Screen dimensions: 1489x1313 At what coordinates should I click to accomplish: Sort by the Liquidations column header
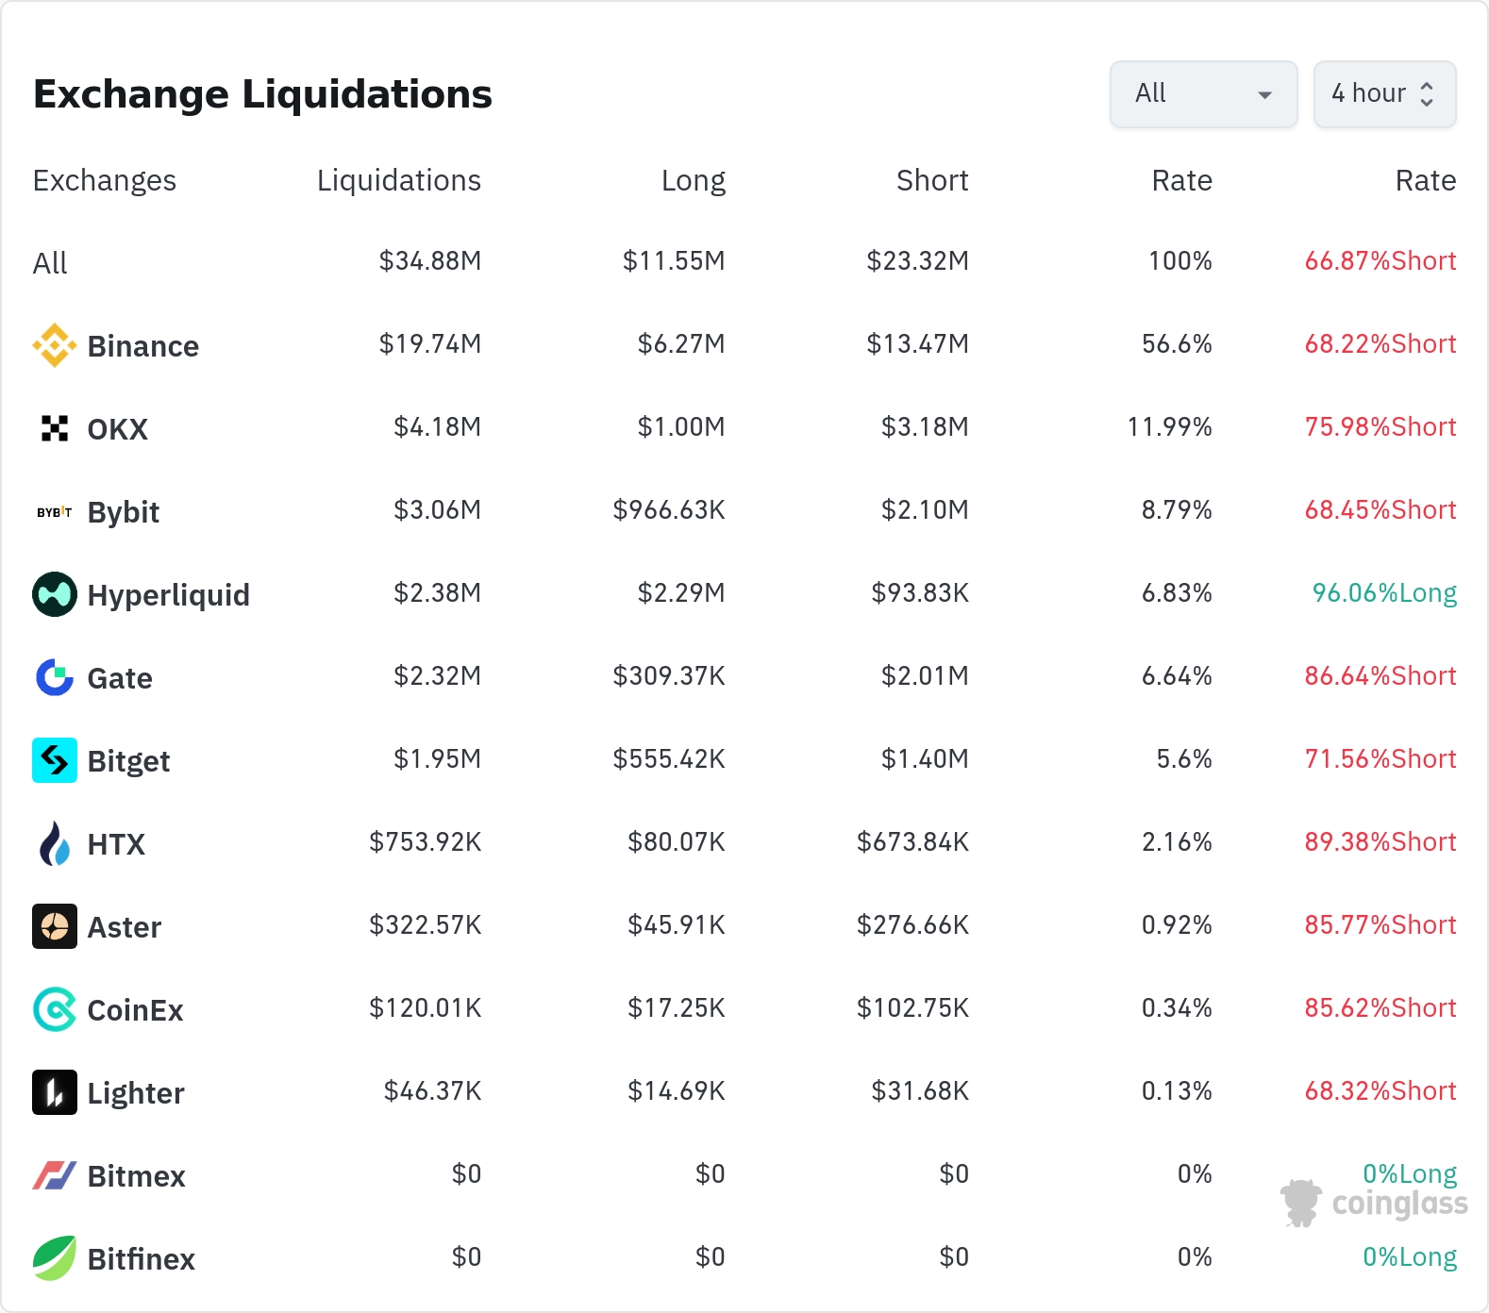pos(398,180)
